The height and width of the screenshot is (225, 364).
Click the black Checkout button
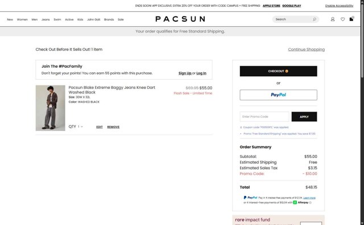[x=278, y=71]
